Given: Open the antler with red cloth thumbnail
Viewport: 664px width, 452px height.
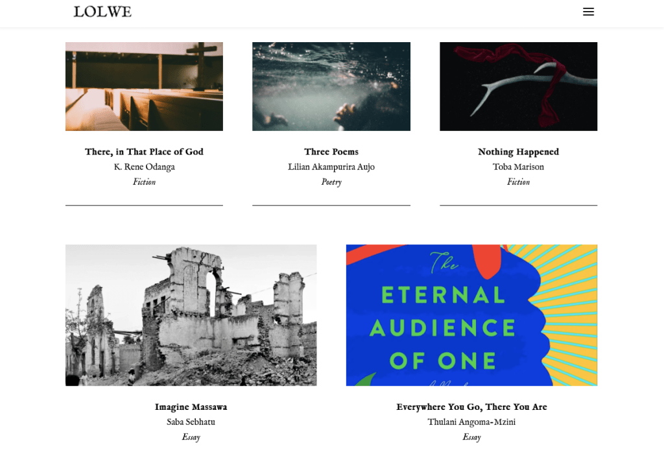Looking at the screenshot, I should [518, 86].
